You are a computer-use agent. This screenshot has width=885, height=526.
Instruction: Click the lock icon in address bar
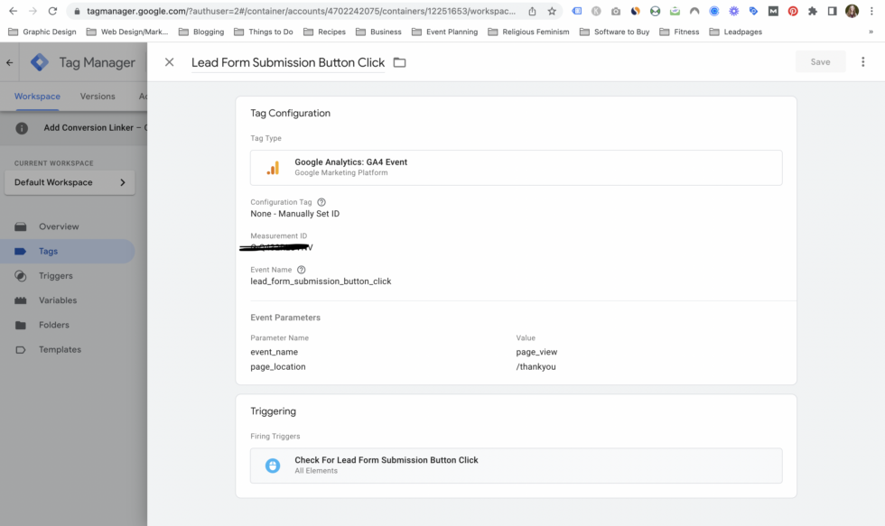tap(78, 11)
